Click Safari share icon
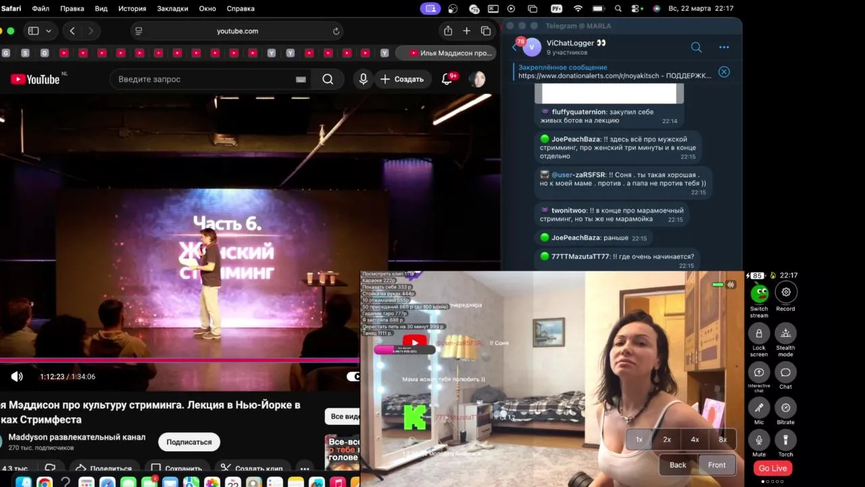 (x=448, y=31)
